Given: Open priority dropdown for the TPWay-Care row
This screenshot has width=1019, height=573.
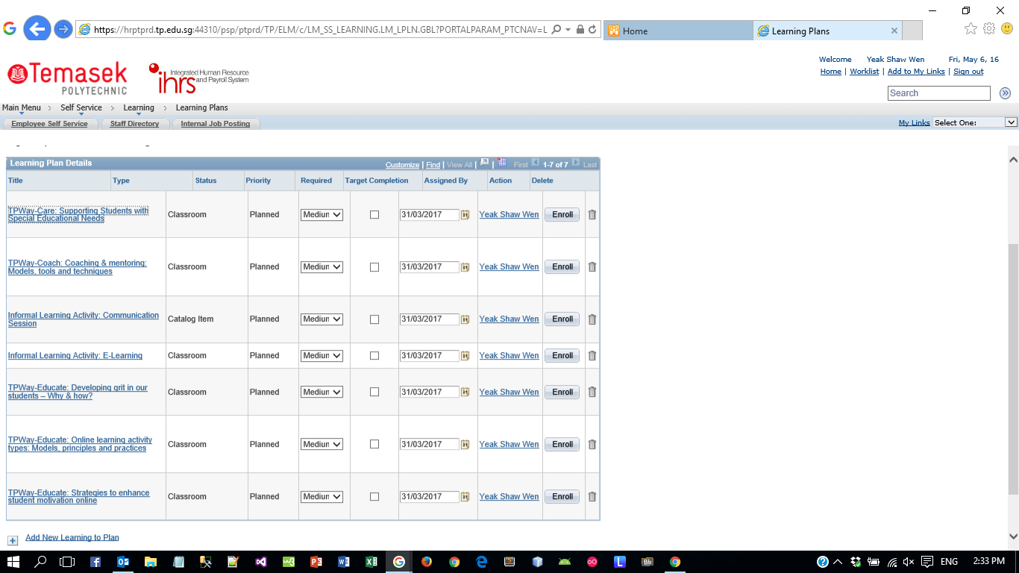Looking at the screenshot, I should [322, 215].
